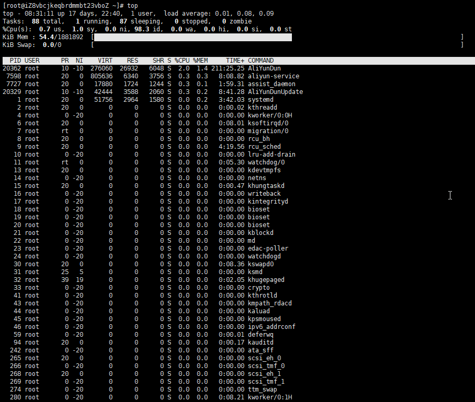Click the PID column header

point(16,61)
